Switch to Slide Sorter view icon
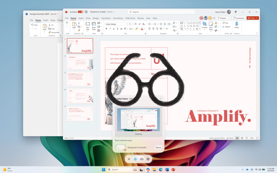This screenshot has height=173, width=277. pyautogui.click(x=242, y=138)
